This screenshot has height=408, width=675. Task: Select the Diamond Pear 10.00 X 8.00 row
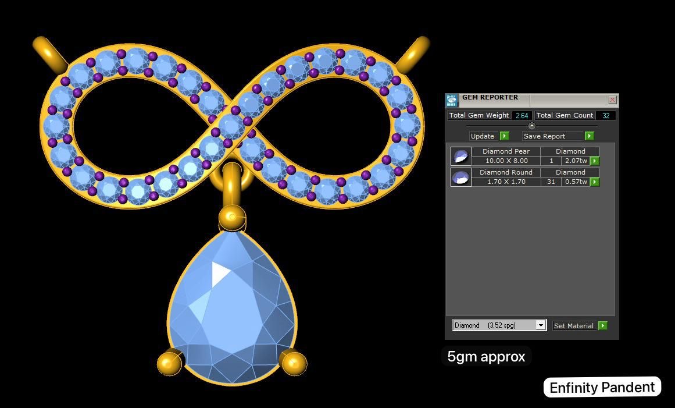[506, 161]
